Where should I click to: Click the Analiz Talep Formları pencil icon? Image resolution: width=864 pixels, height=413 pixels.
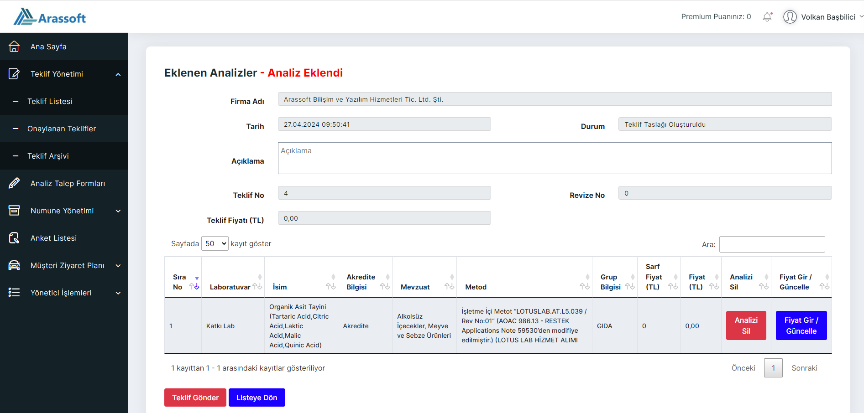[x=14, y=183]
